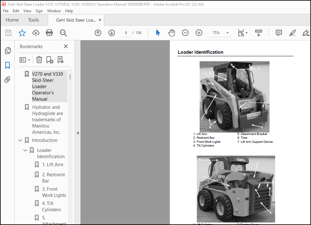Close the Gehl Skid Steer document tab
The image size is (311, 225).
[100, 20]
